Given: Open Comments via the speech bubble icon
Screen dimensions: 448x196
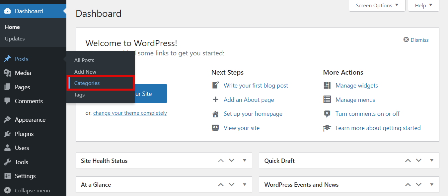Looking at the screenshot, I should click(8, 101).
